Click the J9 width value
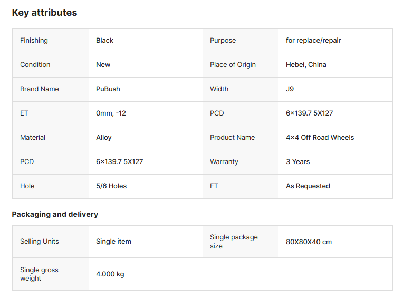Viewport: 413px width, 297px height. [x=290, y=89]
